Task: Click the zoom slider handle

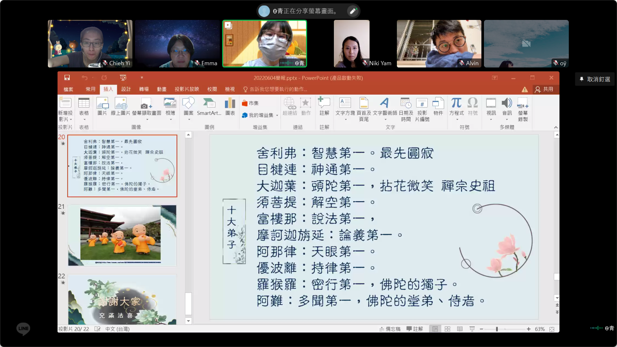Action: 497,329
